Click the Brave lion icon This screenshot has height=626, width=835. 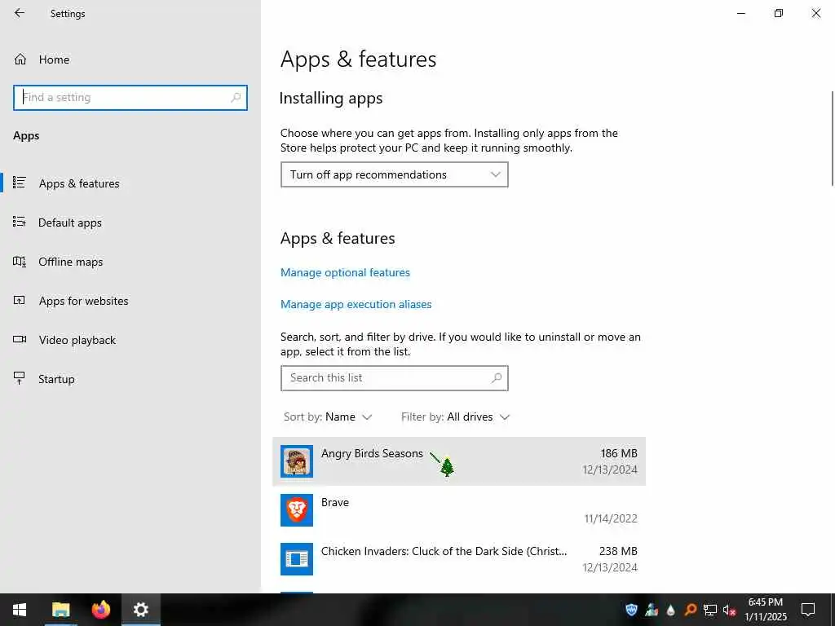(297, 510)
